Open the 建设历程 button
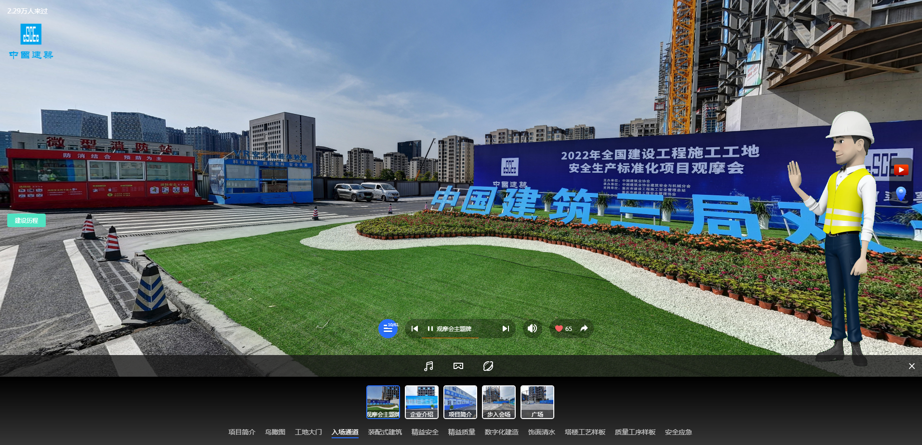Viewport: 922px width, 445px height. pos(27,220)
